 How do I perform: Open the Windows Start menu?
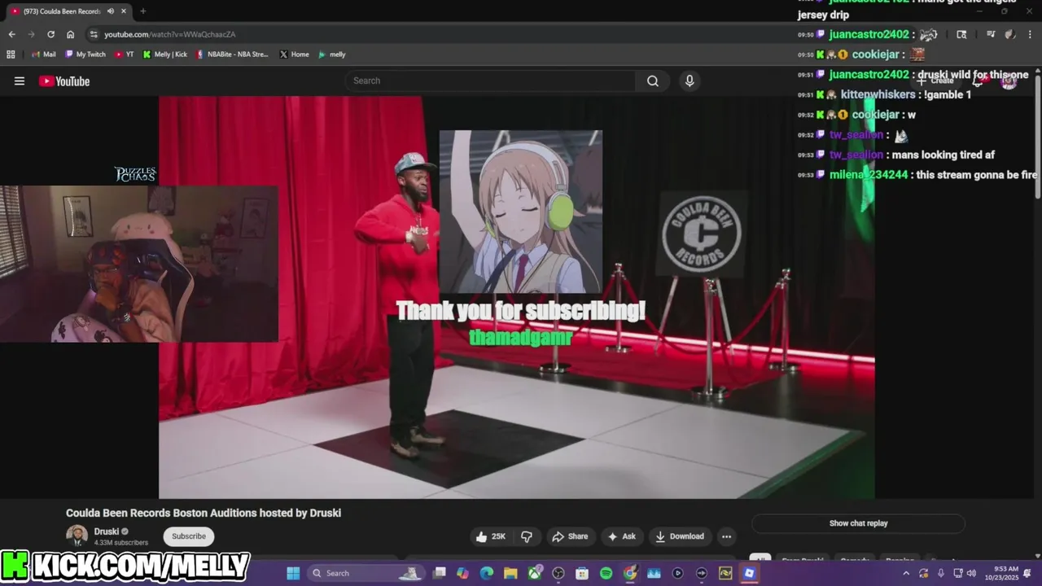coord(293,573)
